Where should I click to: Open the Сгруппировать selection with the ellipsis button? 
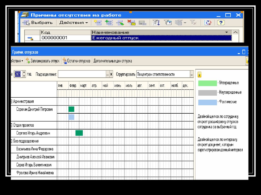[x=192, y=74]
